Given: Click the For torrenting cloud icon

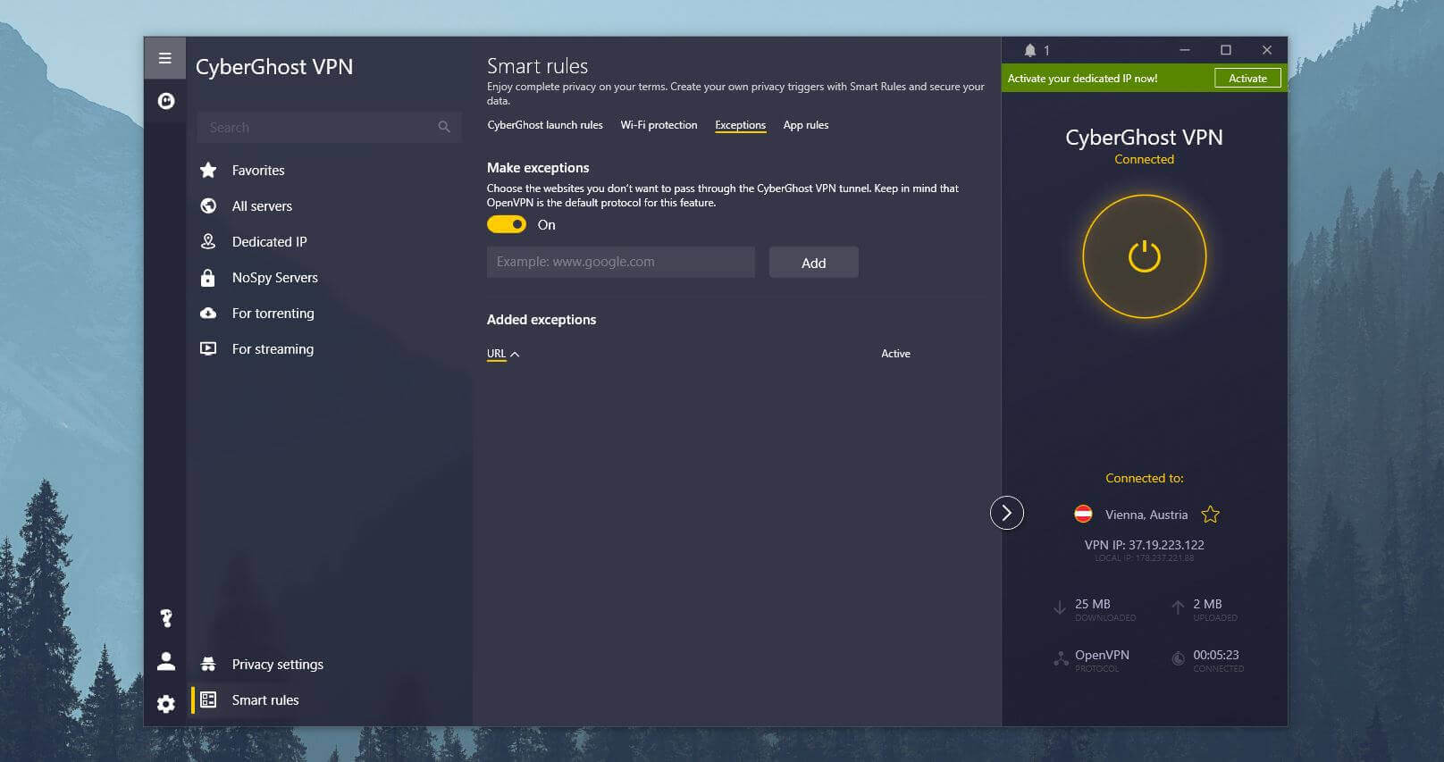Looking at the screenshot, I should click(x=208, y=313).
